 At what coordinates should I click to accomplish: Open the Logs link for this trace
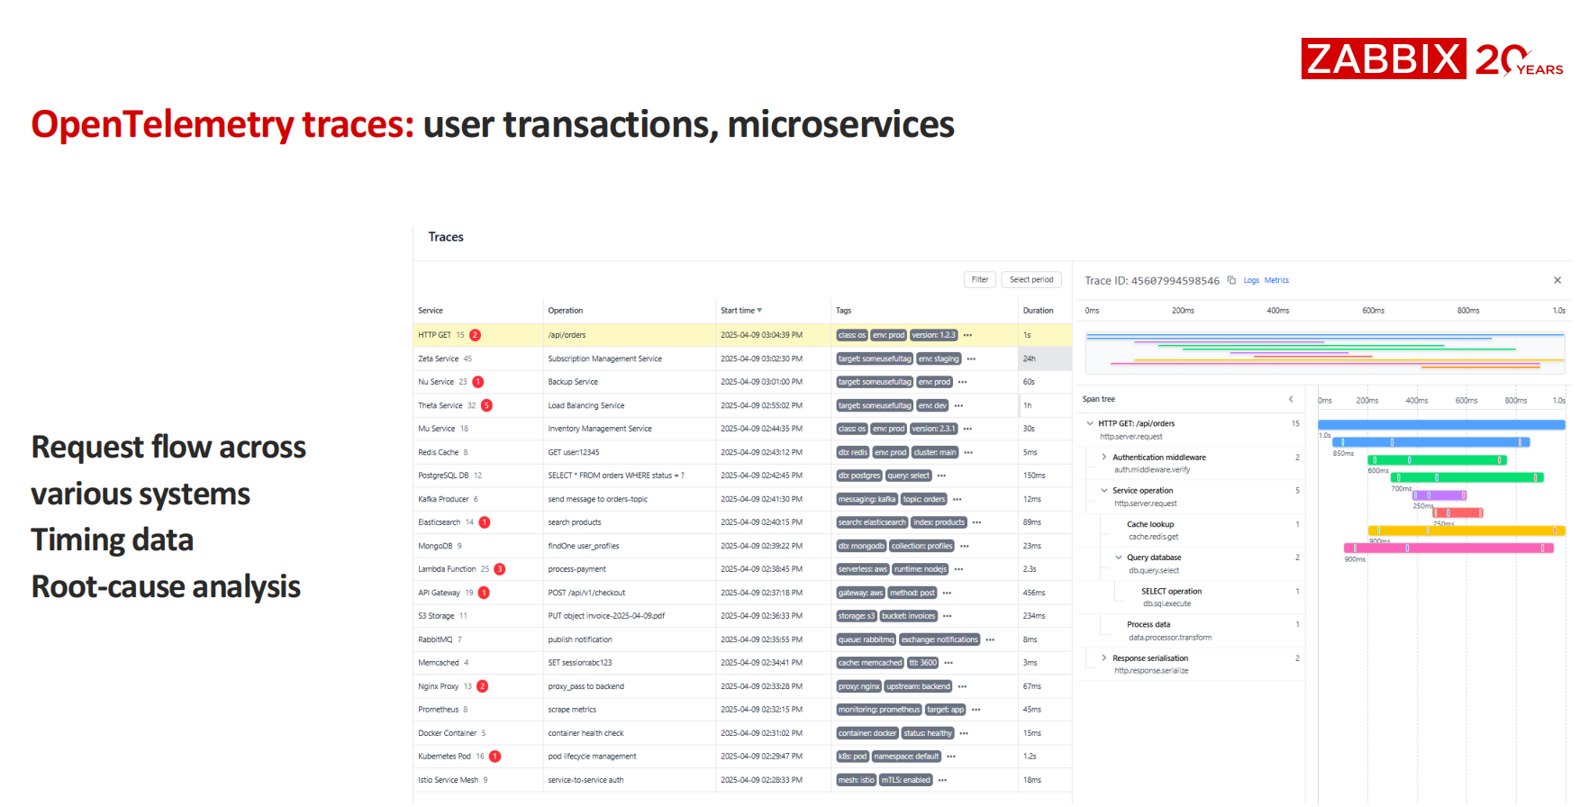[1251, 280]
